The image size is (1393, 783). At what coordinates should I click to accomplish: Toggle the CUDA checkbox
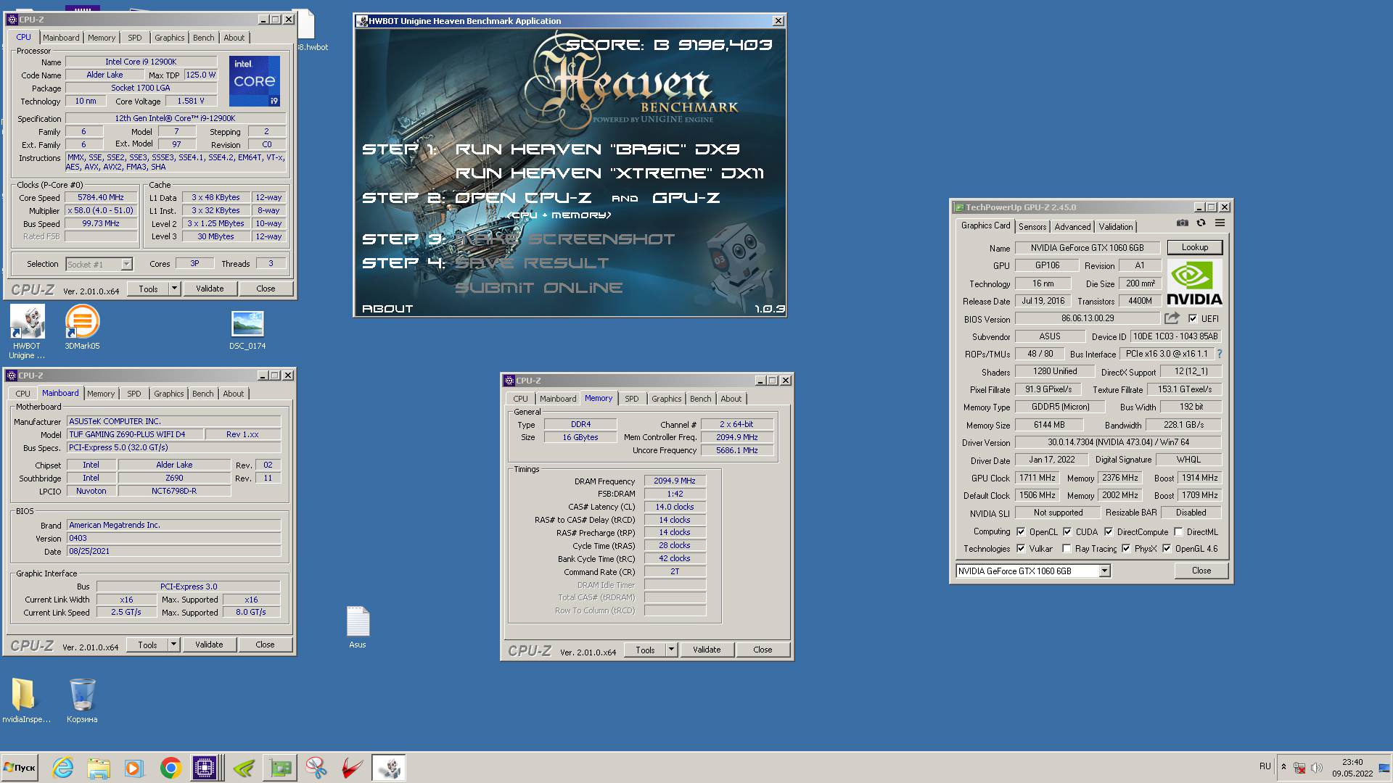[x=1067, y=531]
